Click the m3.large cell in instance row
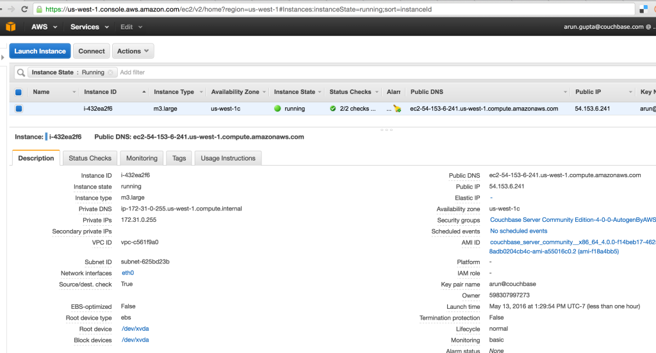 [x=165, y=109]
